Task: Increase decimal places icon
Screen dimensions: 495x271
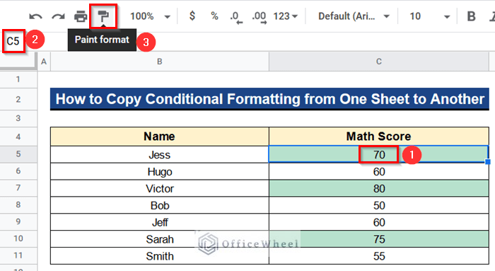Action: pyautogui.click(x=260, y=17)
